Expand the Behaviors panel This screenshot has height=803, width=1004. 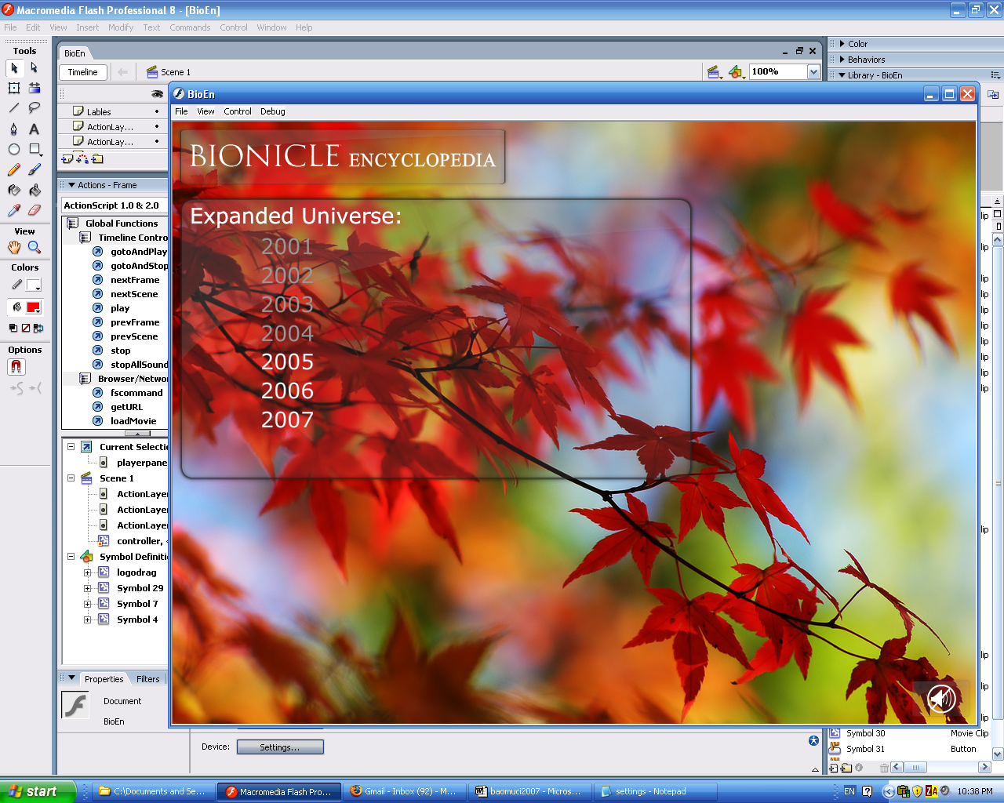click(861, 60)
